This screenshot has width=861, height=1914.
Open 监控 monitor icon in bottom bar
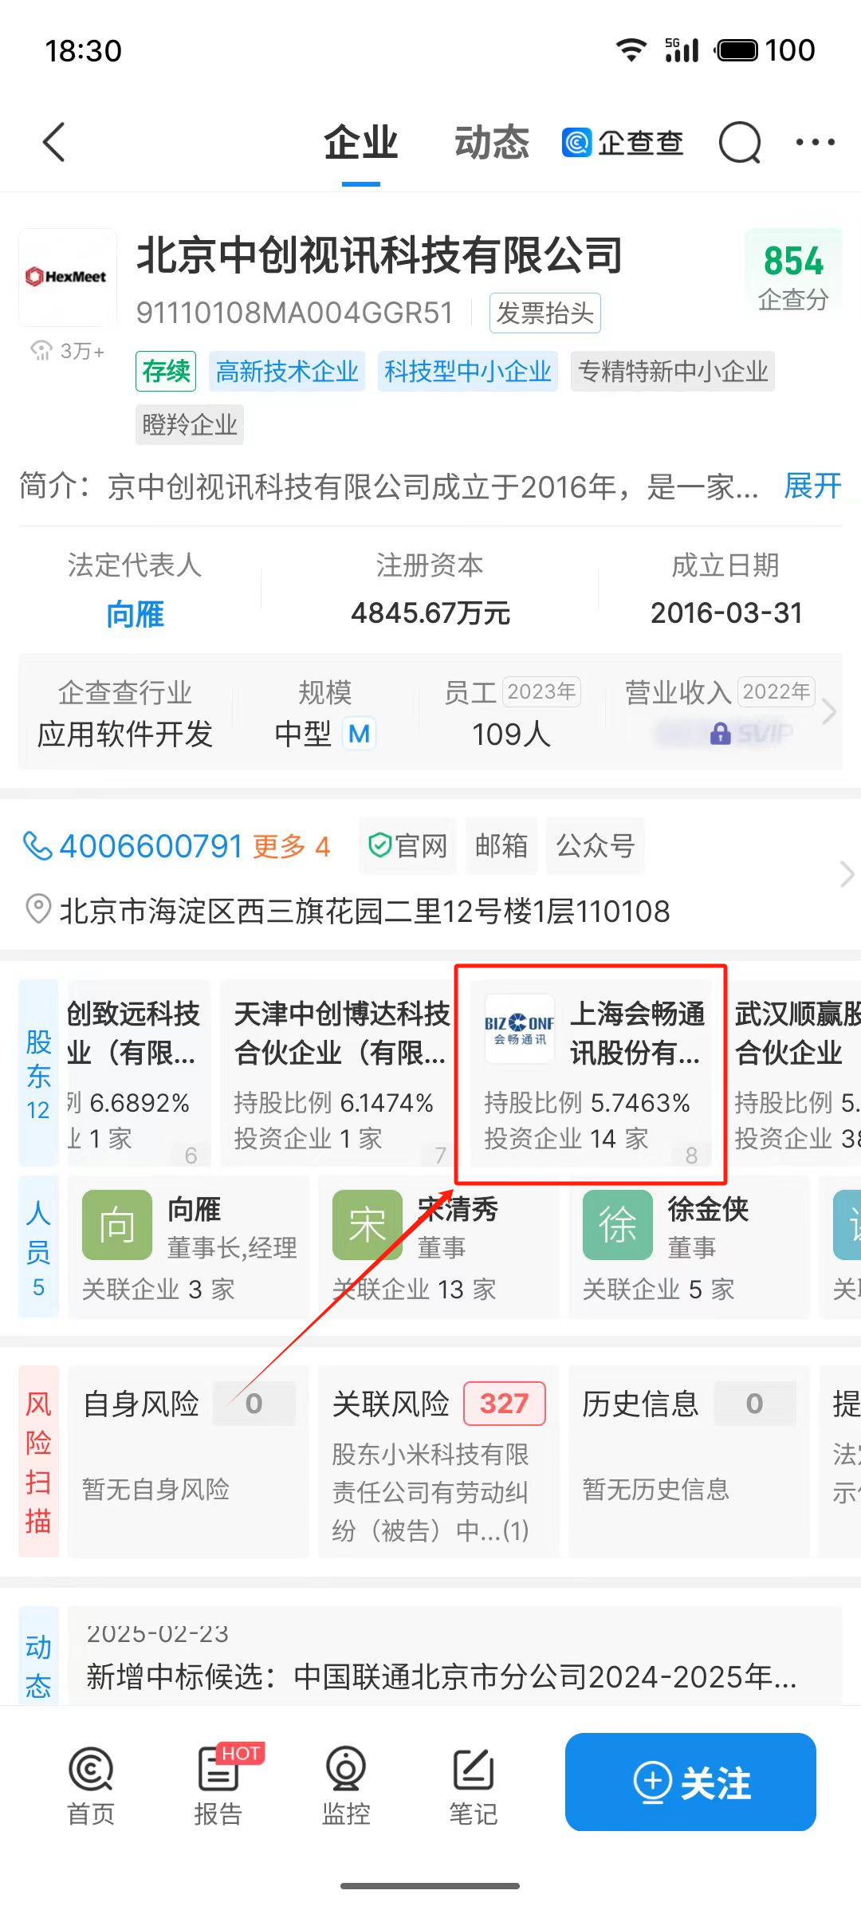(346, 1785)
